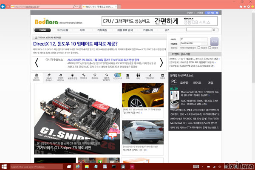This screenshot has height=170, width=255.
Task: Open the browser home icon
Action: point(241,7)
